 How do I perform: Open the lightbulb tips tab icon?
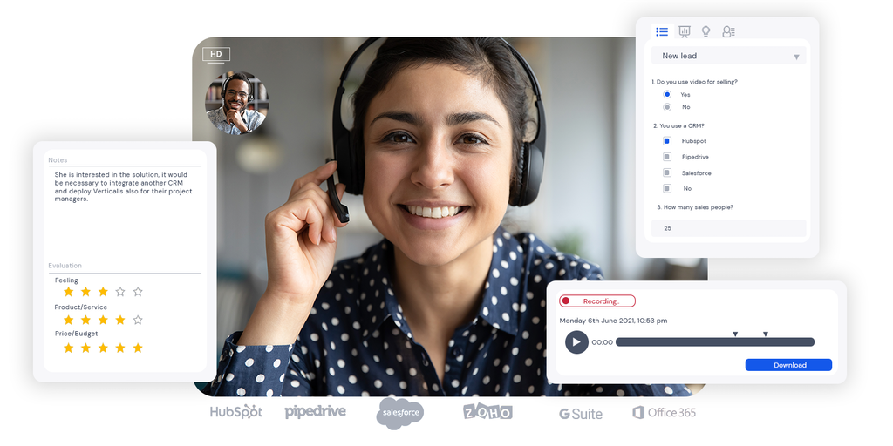[x=706, y=32]
